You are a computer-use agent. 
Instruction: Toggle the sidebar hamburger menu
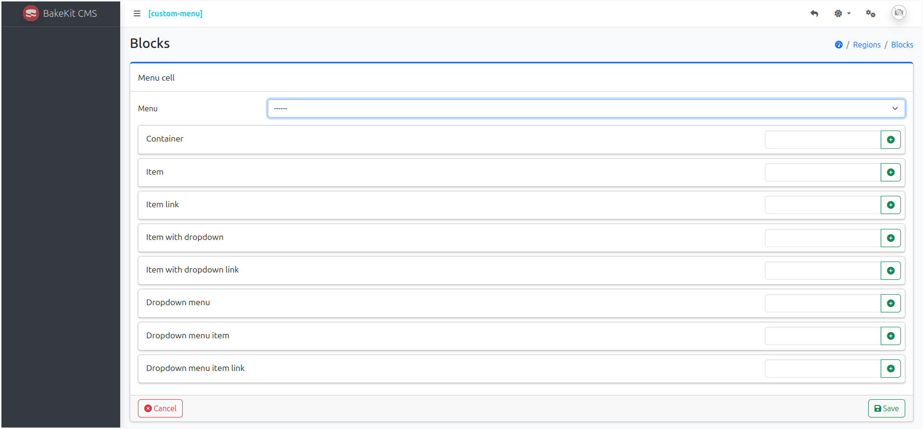[137, 13]
